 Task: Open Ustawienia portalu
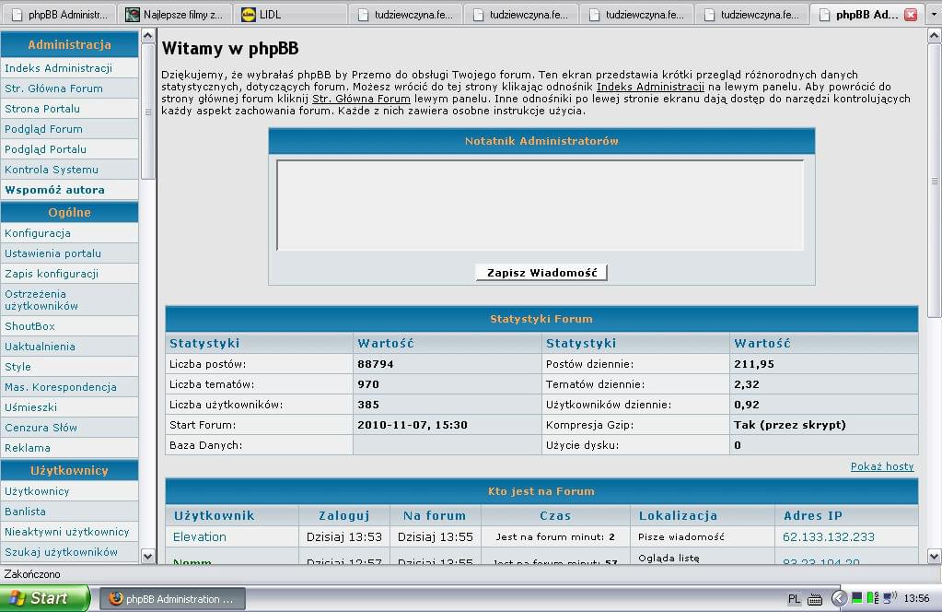click(52, 253)
